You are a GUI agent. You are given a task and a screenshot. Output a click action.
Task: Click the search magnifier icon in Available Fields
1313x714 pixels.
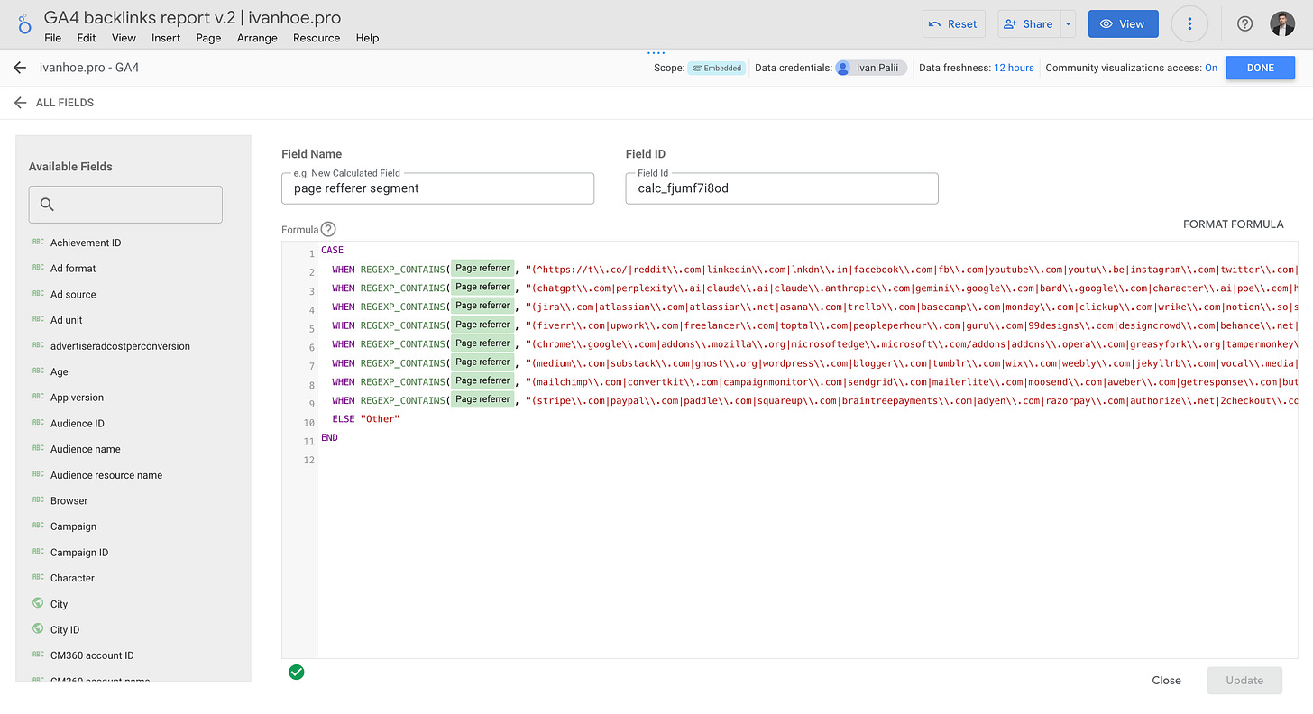coord(48,205)
